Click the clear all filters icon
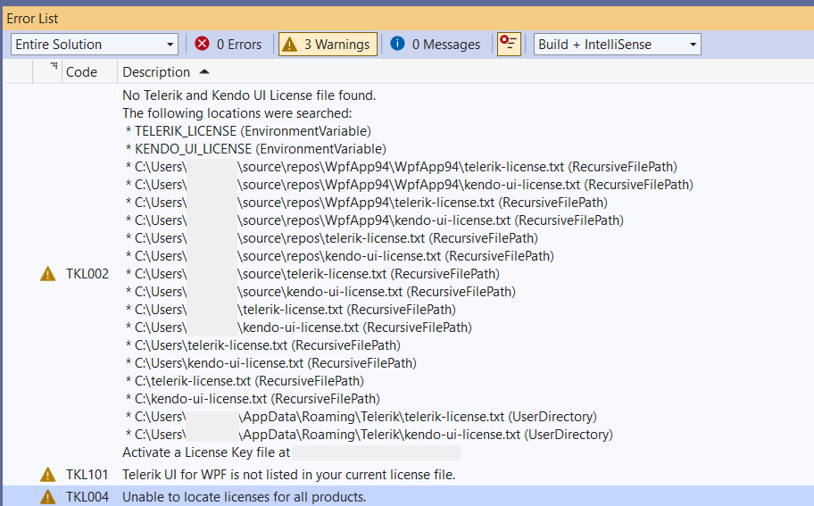814x506 pixels. coord(509,44)
